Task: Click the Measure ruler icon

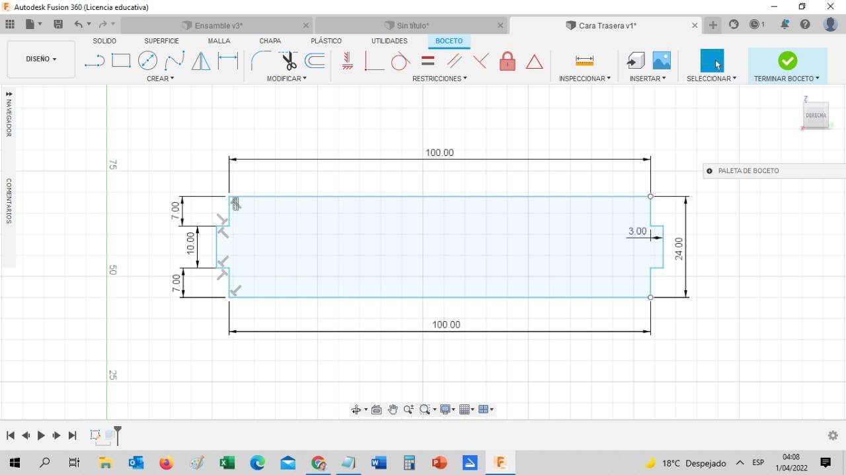Action: (x=584, y=61)
